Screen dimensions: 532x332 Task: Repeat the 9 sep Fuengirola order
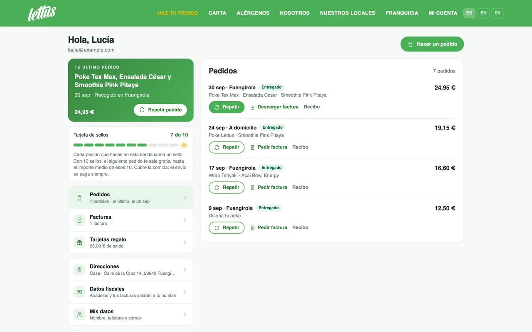(227, 228)
